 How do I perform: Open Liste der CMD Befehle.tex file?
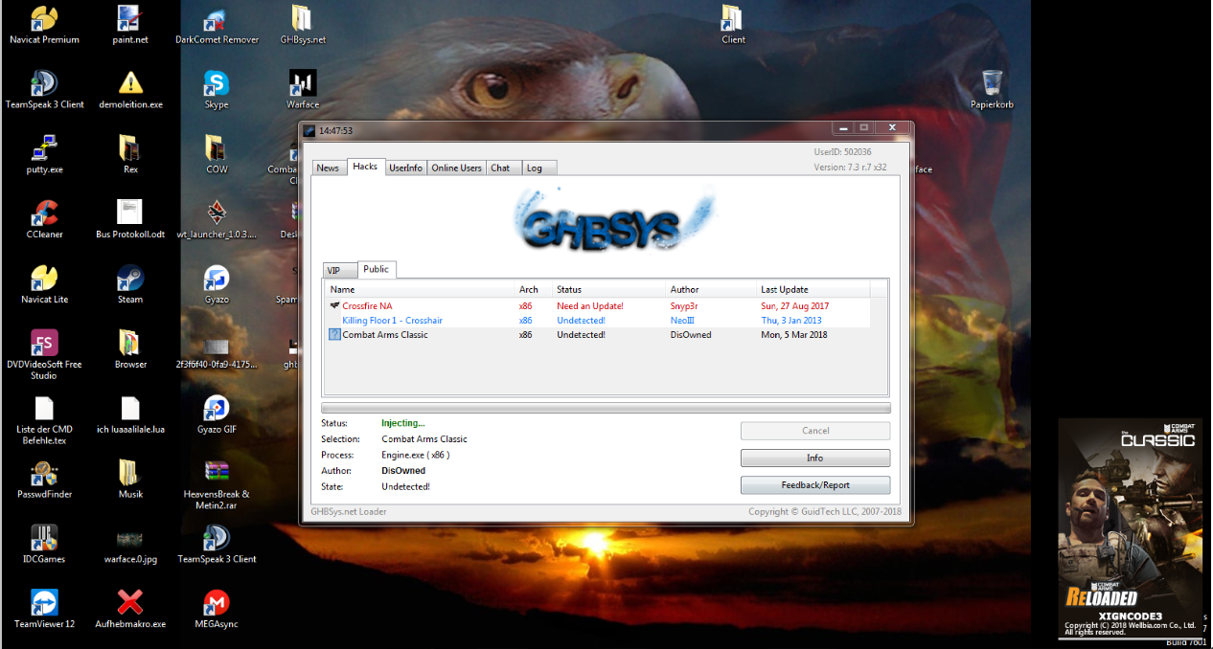pyautogui.click(x=44, y=420)
